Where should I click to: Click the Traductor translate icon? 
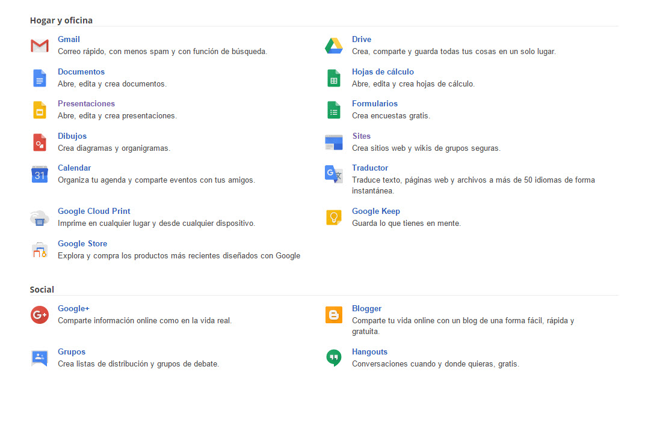(334, 174)
